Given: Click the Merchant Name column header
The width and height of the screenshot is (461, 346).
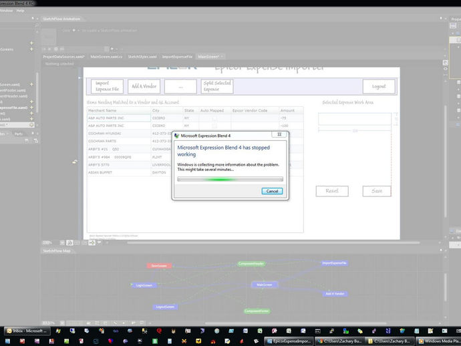Looking at the screenshot, I should pos(119,110).
